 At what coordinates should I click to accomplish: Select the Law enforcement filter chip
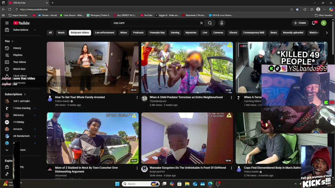coord(105,33)
